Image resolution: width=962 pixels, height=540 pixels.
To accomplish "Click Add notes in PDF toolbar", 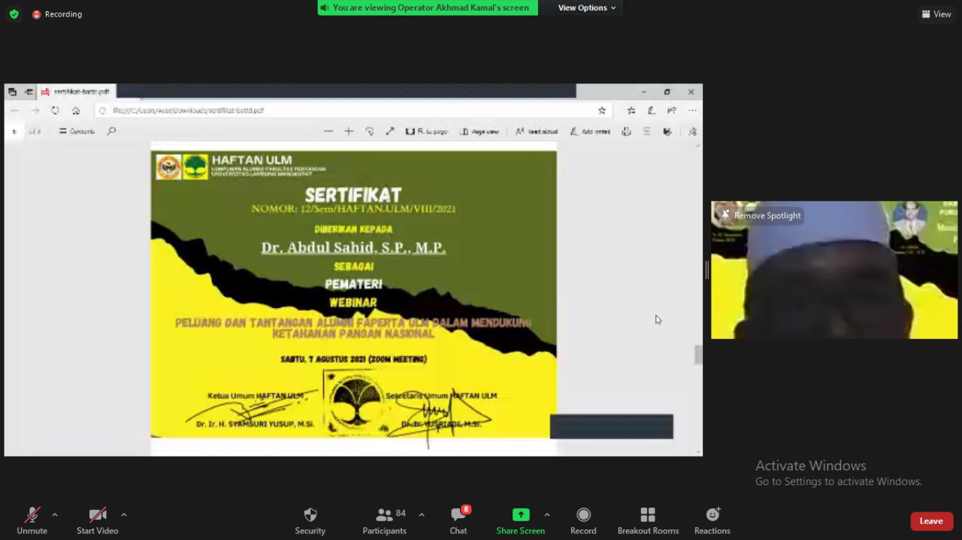I will pos(590,131).
